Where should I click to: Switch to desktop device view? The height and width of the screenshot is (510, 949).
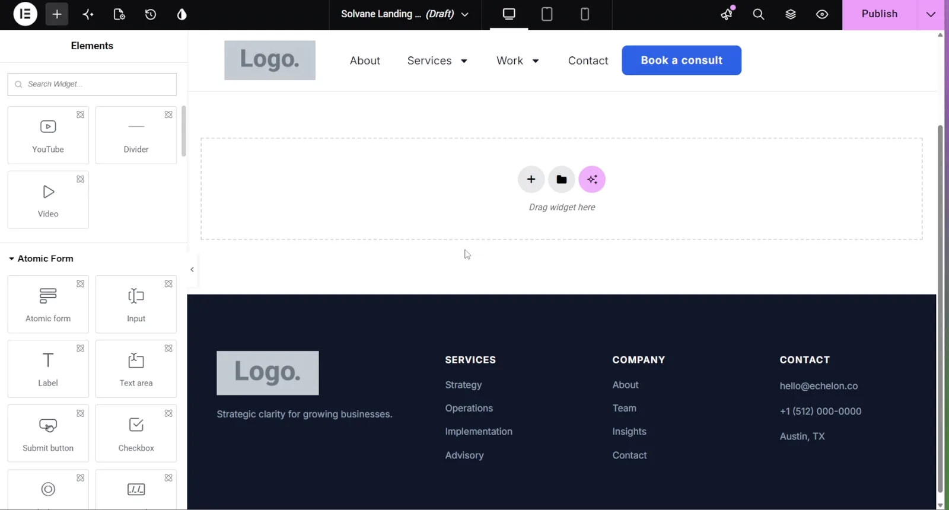509,14
